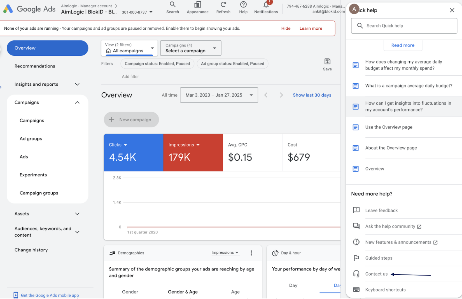This screenshot has height=299, width=462.
Task: Open the Demographics Impressions dropdown
Action: click(225, 253)
